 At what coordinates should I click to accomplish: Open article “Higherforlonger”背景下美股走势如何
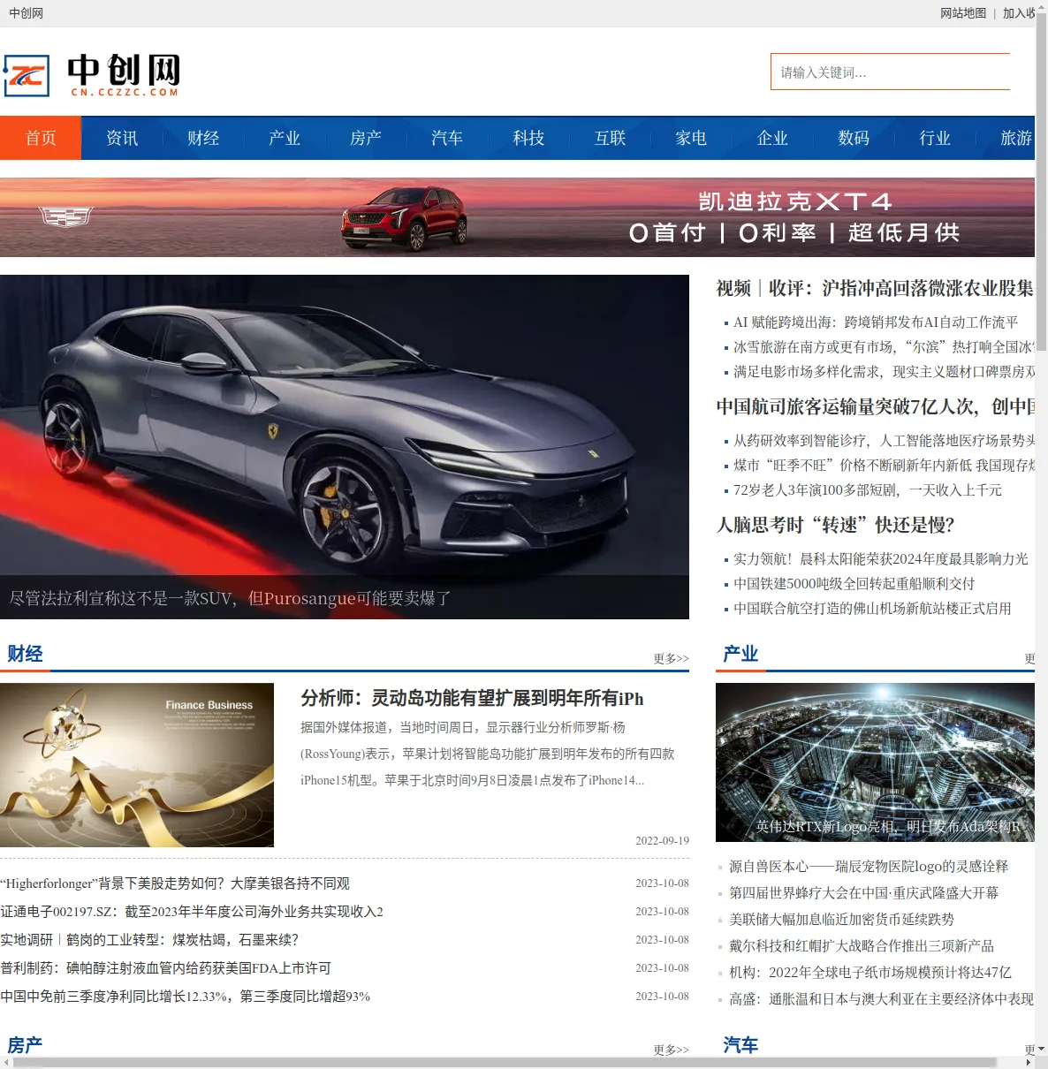point(175,883)
